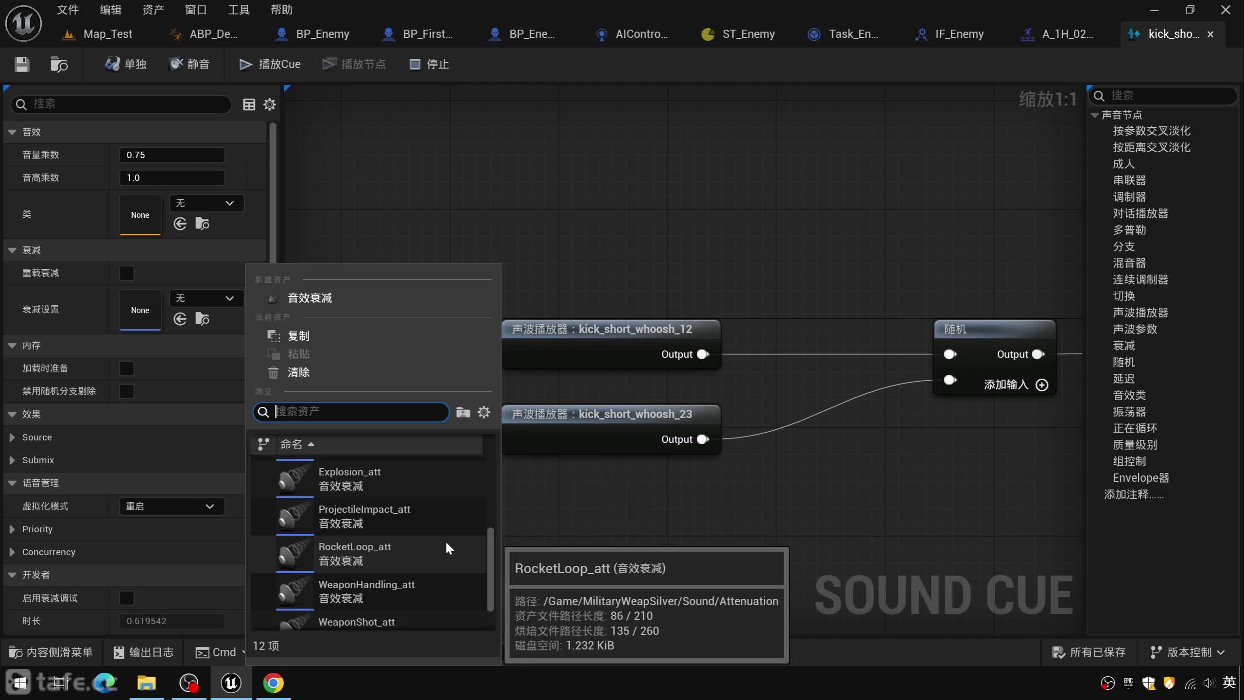Select RocketLoop_att attenuation asset
The height and width of the screenshot is (700, 1244).
tap(368, 554)
